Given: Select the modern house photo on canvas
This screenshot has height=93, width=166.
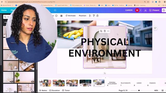Looking at the screenshot, I should [139, 36].
